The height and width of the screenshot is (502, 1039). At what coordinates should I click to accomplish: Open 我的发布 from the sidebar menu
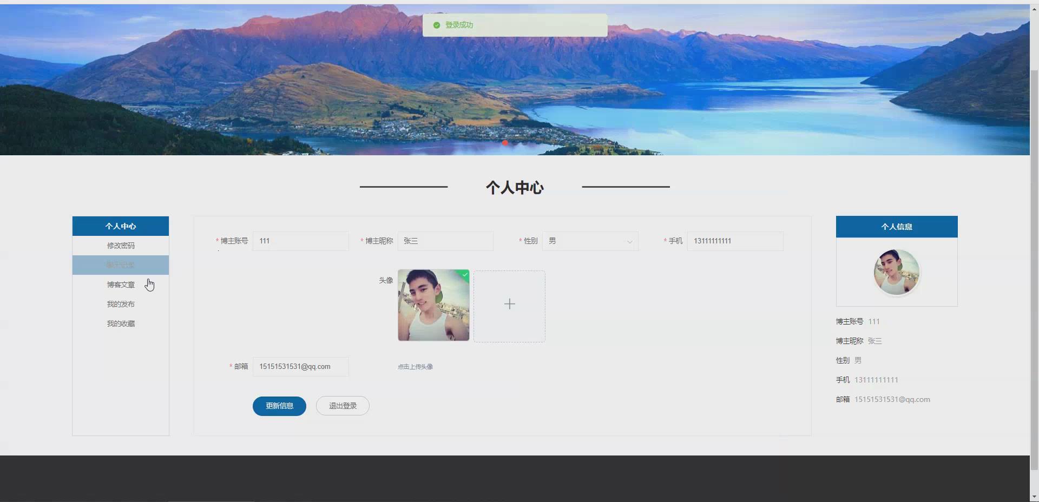120,303
